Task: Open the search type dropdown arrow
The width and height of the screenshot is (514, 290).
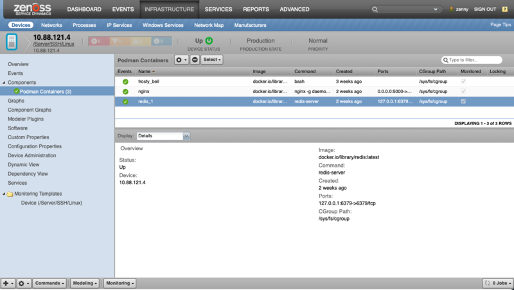Action: pos(436,10)
